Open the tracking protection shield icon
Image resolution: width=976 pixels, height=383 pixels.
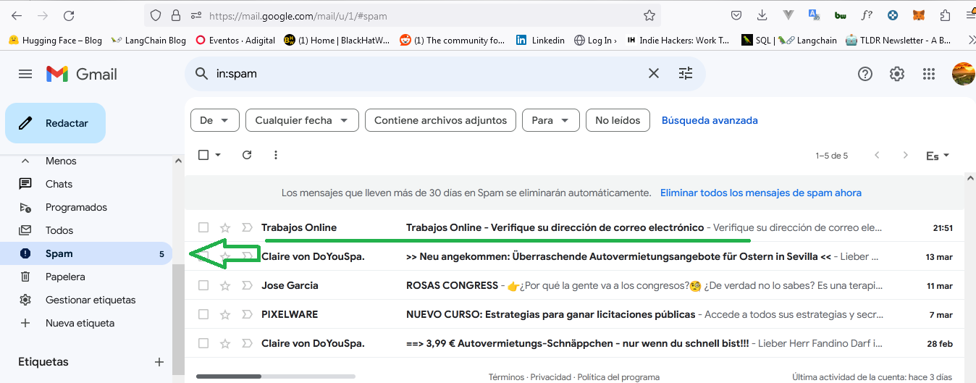(156, 15)
